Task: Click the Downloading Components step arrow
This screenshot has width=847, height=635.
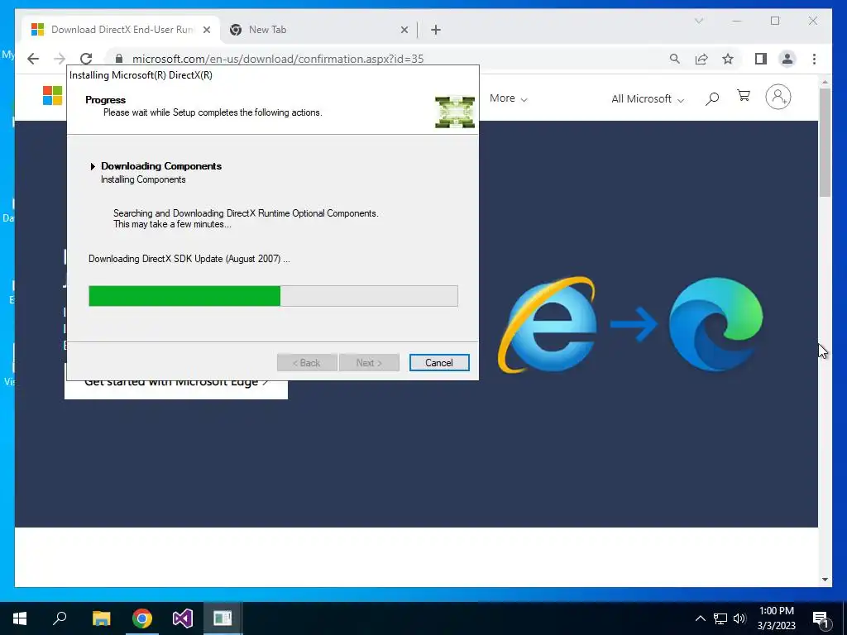Action: pos(93,166)
